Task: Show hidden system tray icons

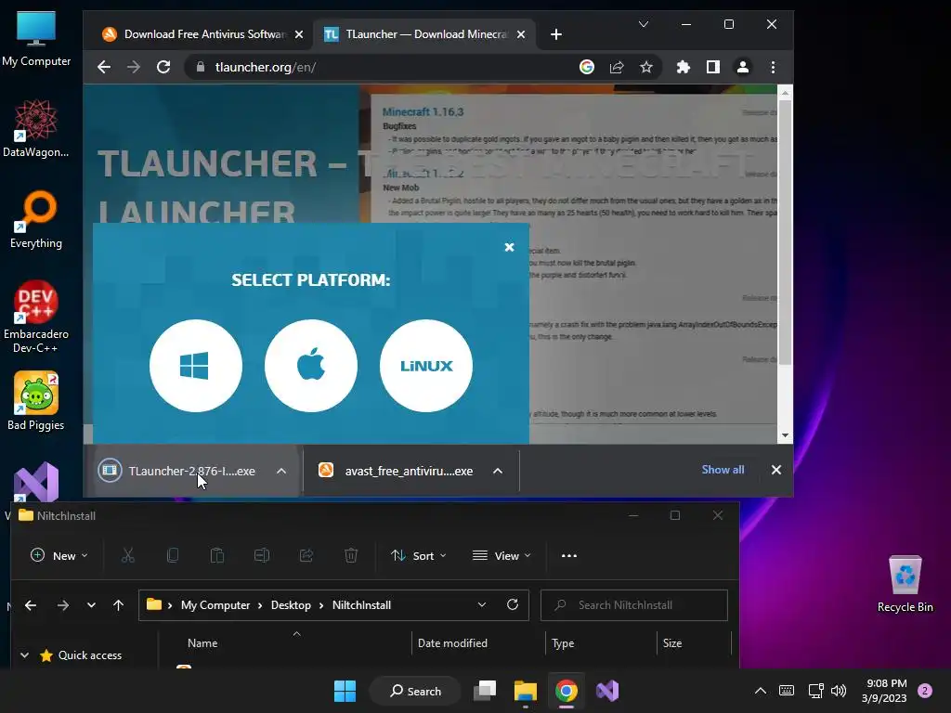Action: coord(760,691)
